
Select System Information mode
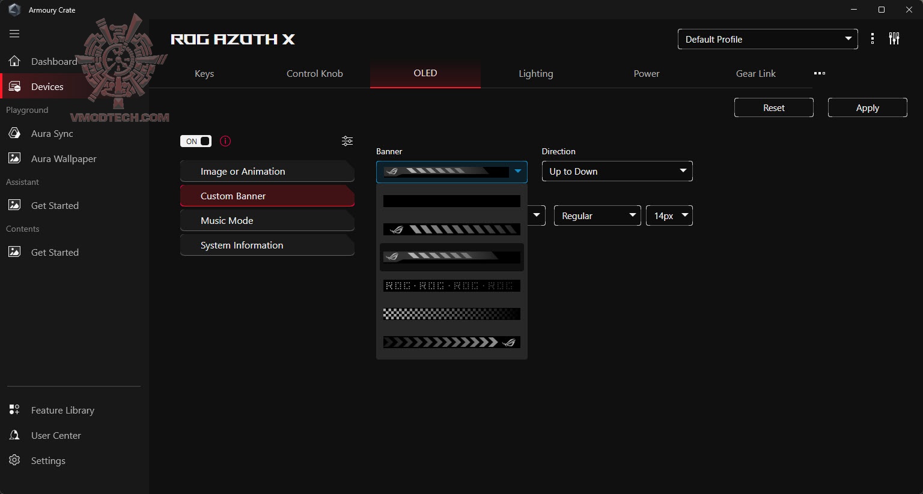click(x=267, y=245)
